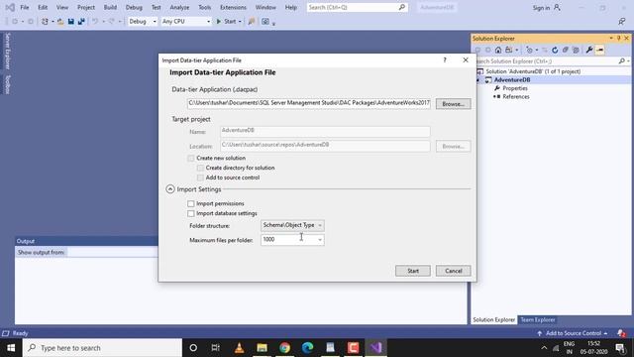Image resolution: width=634 pixels, height=357 pixels.
Task: Toggle the Import database settings checkbox
Action: 191,213
